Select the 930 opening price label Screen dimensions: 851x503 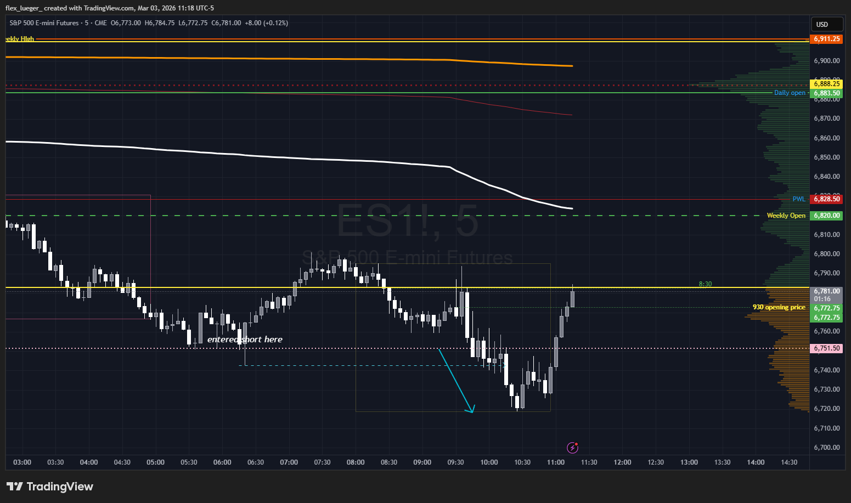[x=779, y=307]
